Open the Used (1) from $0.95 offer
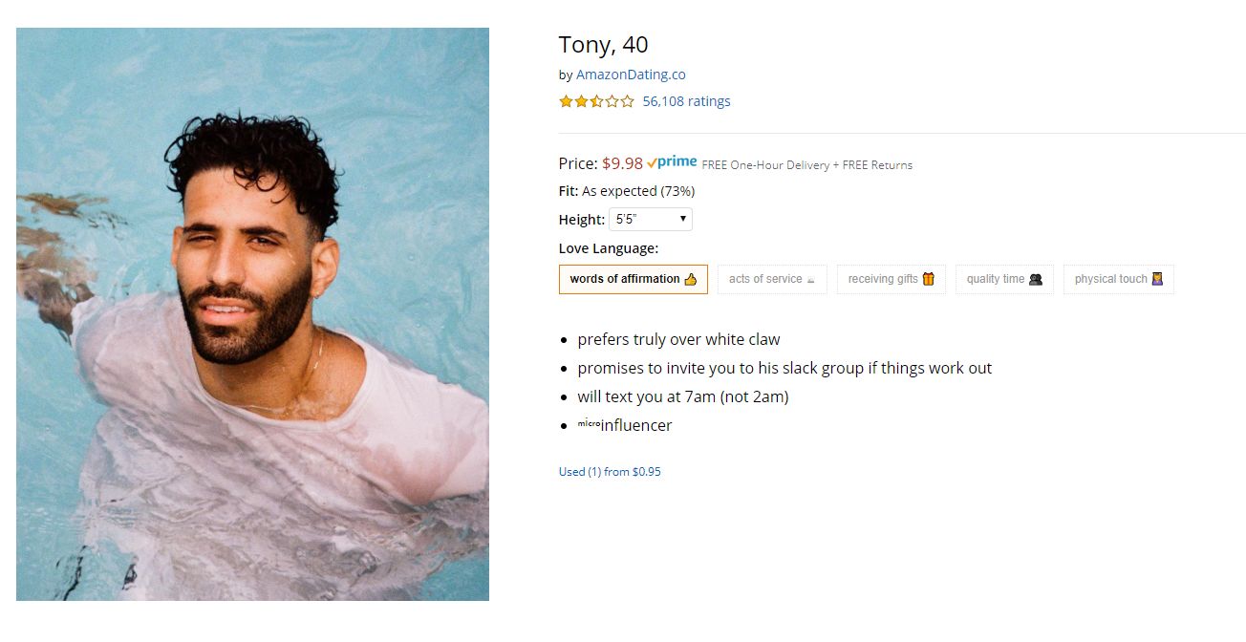Viewport: 1246px width, 642px height. (x=610, y=472)
